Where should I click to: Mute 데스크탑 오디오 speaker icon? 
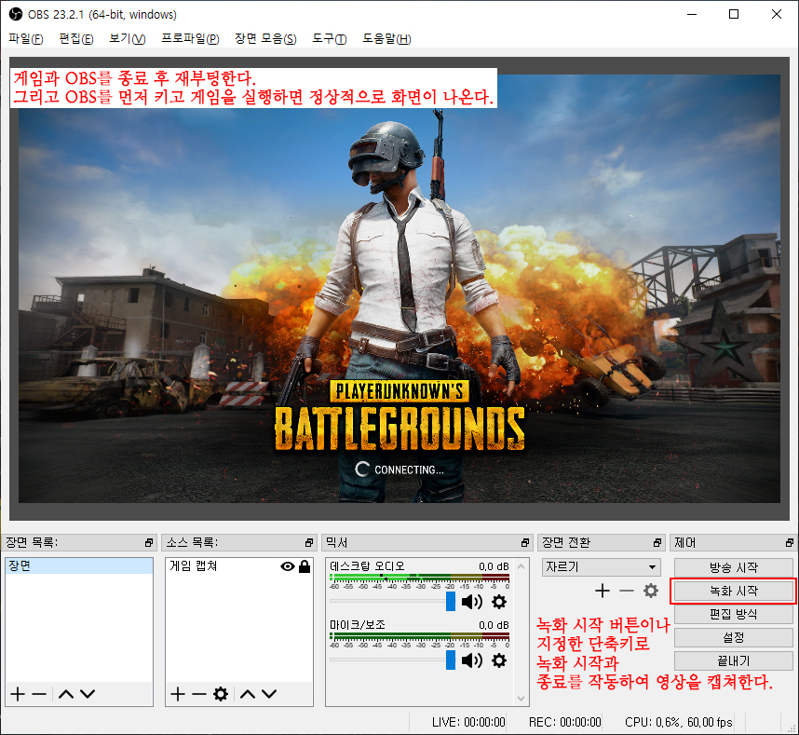(x=472, y=602)
